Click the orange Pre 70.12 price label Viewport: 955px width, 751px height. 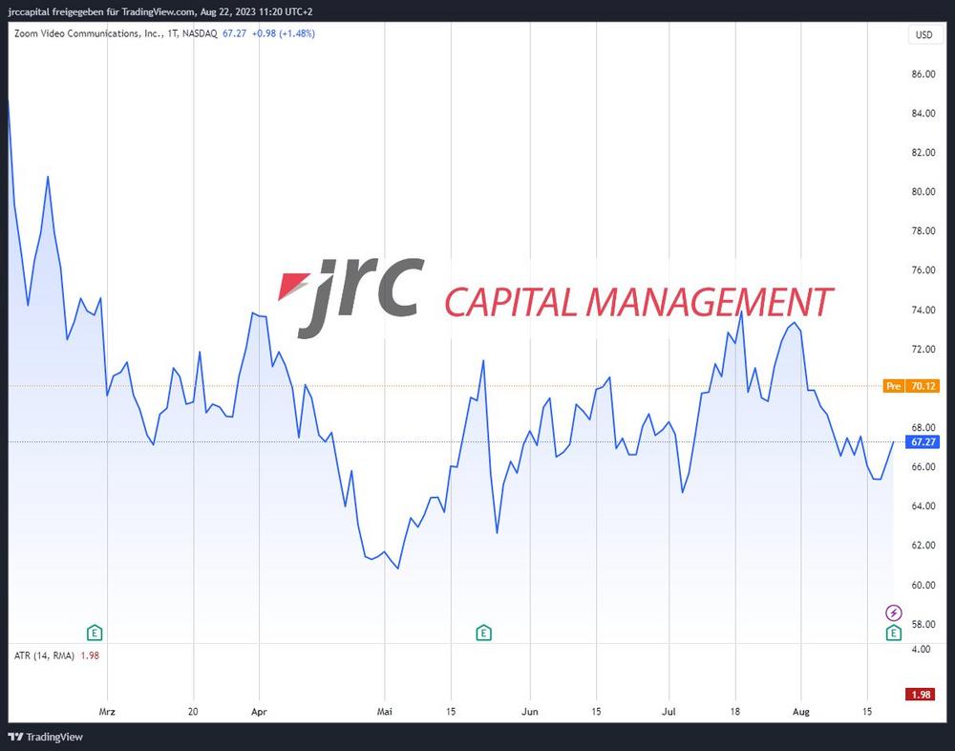911,386
